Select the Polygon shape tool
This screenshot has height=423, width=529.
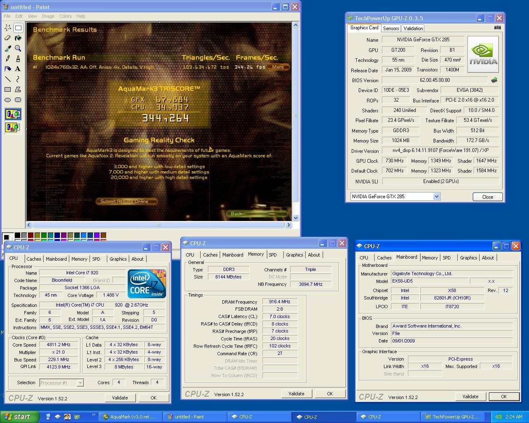pos(18,90)
